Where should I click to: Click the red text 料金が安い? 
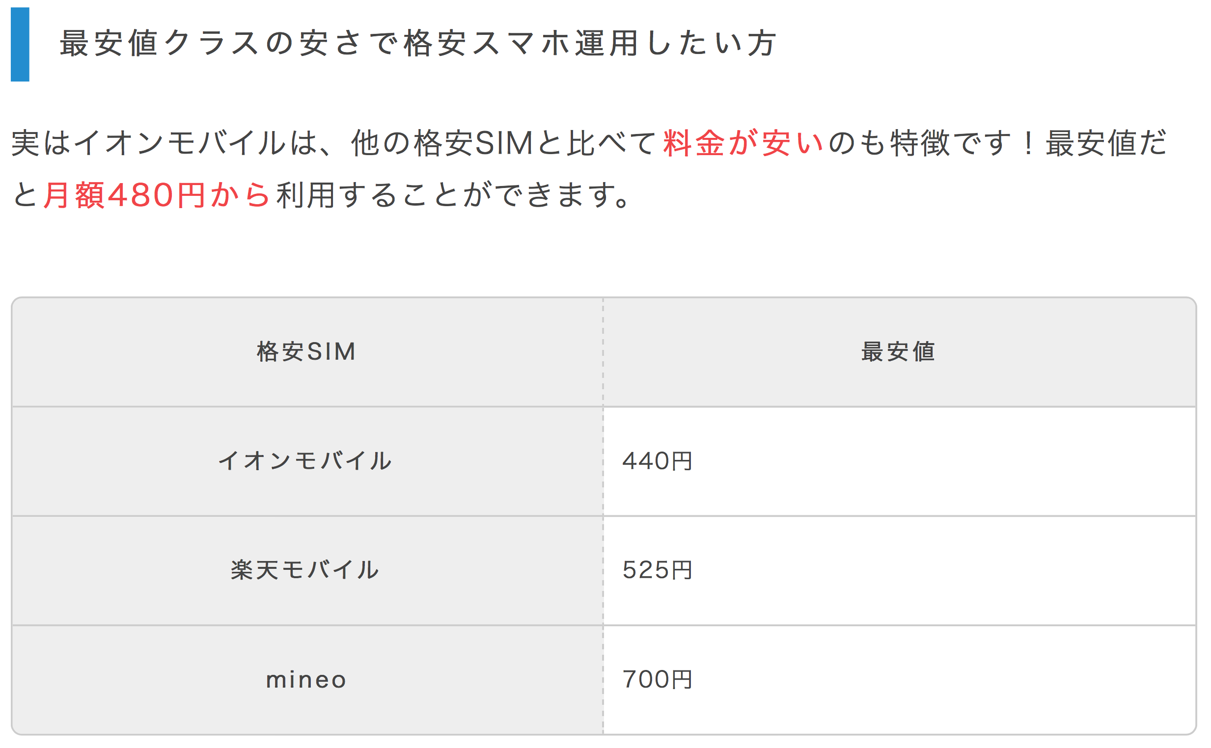(x=744, y=143)
